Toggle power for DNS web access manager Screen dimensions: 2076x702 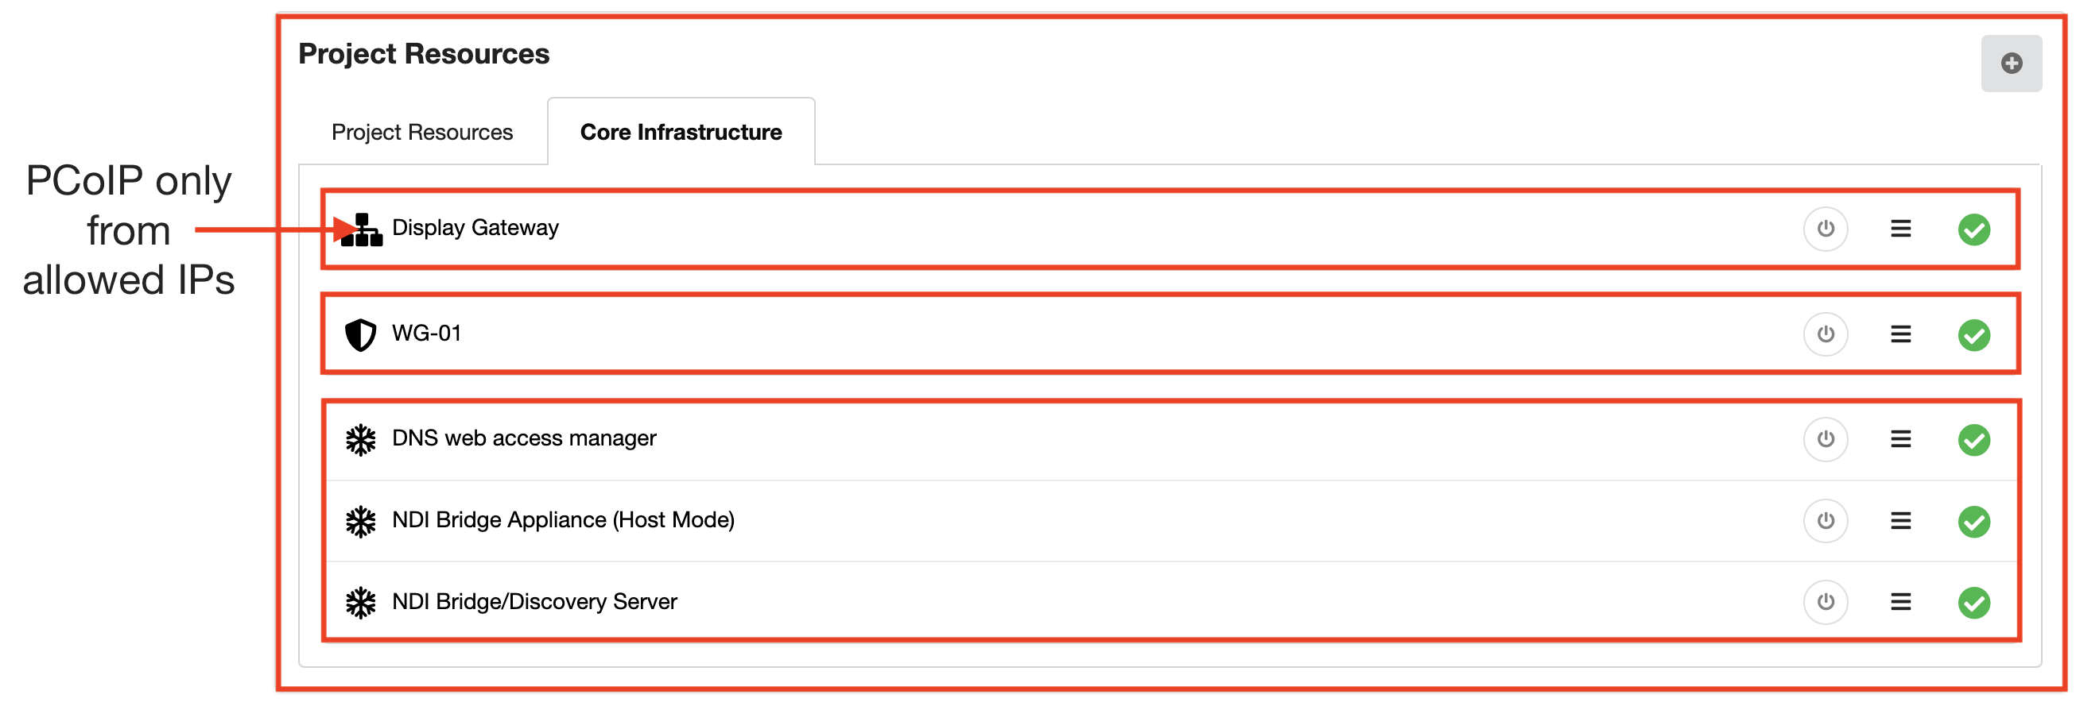click(1825, 438)
